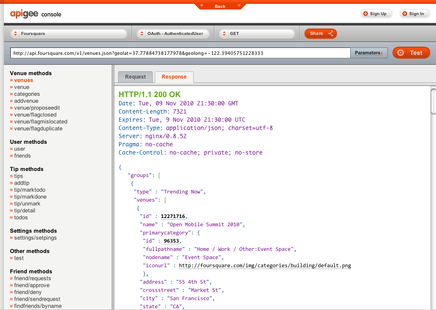The height and width of the screenshot is (310, 436).
Task: Click the Cache-Control header line
Action: [191, 152]
